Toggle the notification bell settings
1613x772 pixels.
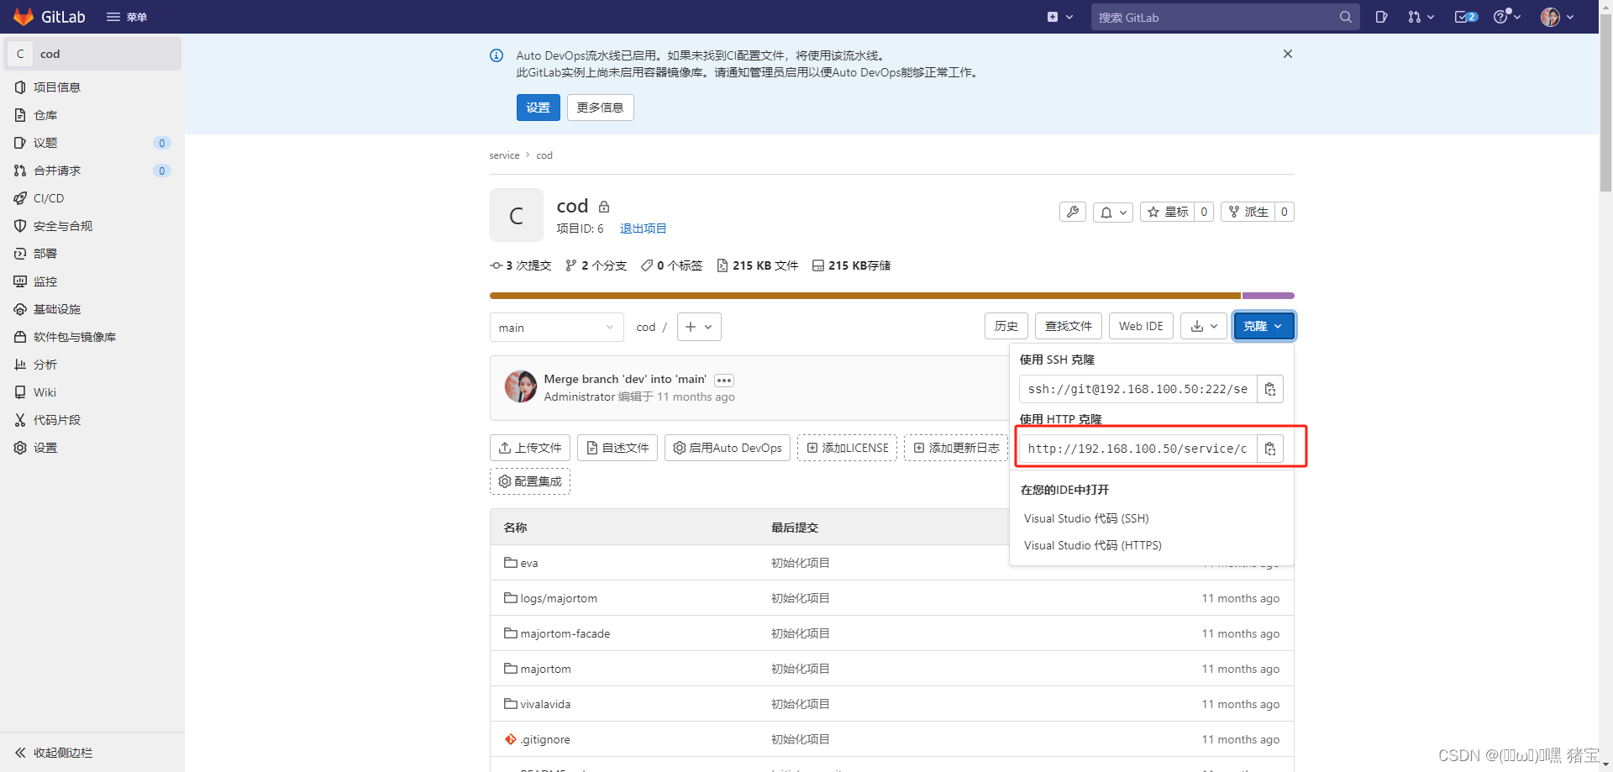(x=1112, y=212)
